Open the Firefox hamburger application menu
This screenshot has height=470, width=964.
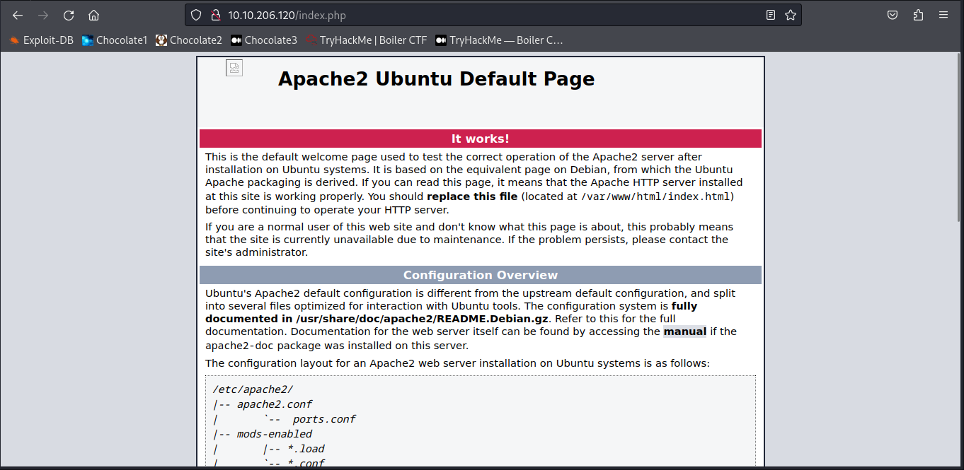point(943,15)
